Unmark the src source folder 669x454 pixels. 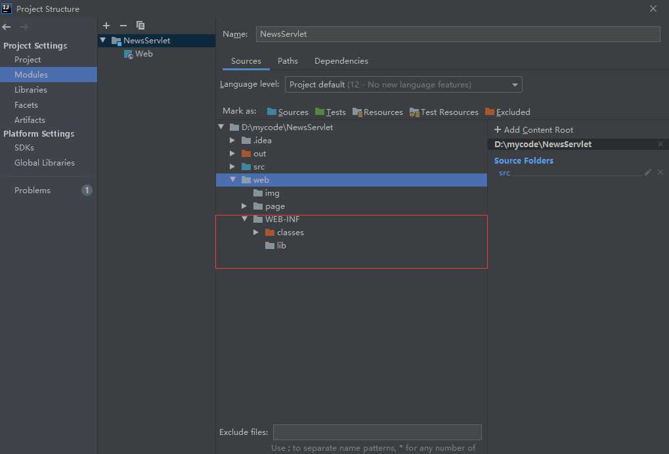pos(660,172)
